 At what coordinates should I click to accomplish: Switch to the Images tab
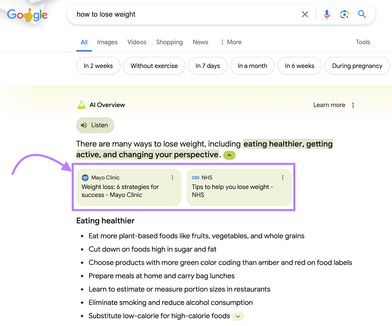tap(107, 42)
